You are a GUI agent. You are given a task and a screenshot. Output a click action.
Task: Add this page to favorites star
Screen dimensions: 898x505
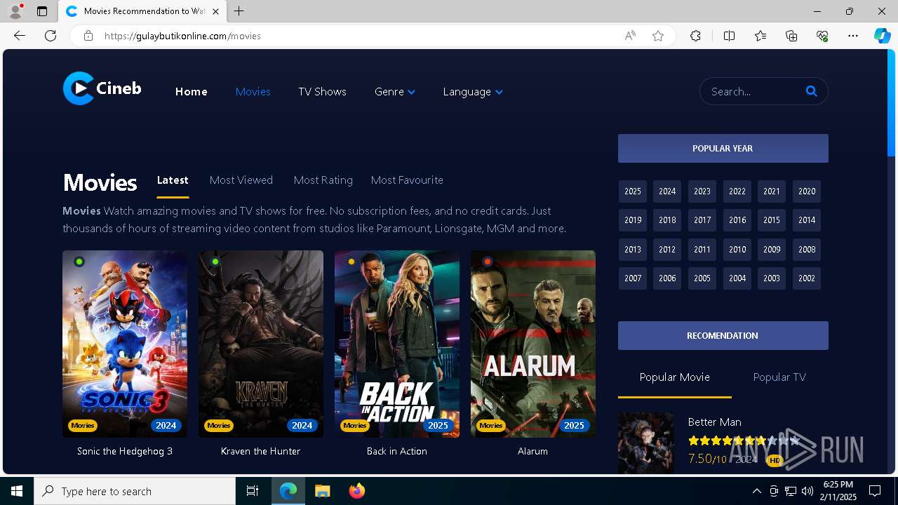click(x=658, y=36)
